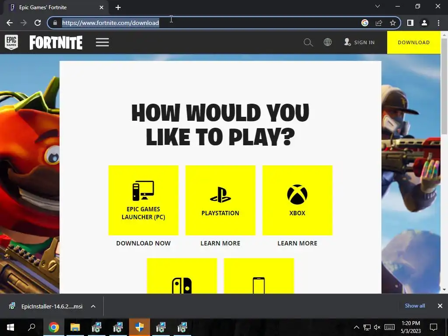Open the site search magnifier icon

tap(308, 42)
